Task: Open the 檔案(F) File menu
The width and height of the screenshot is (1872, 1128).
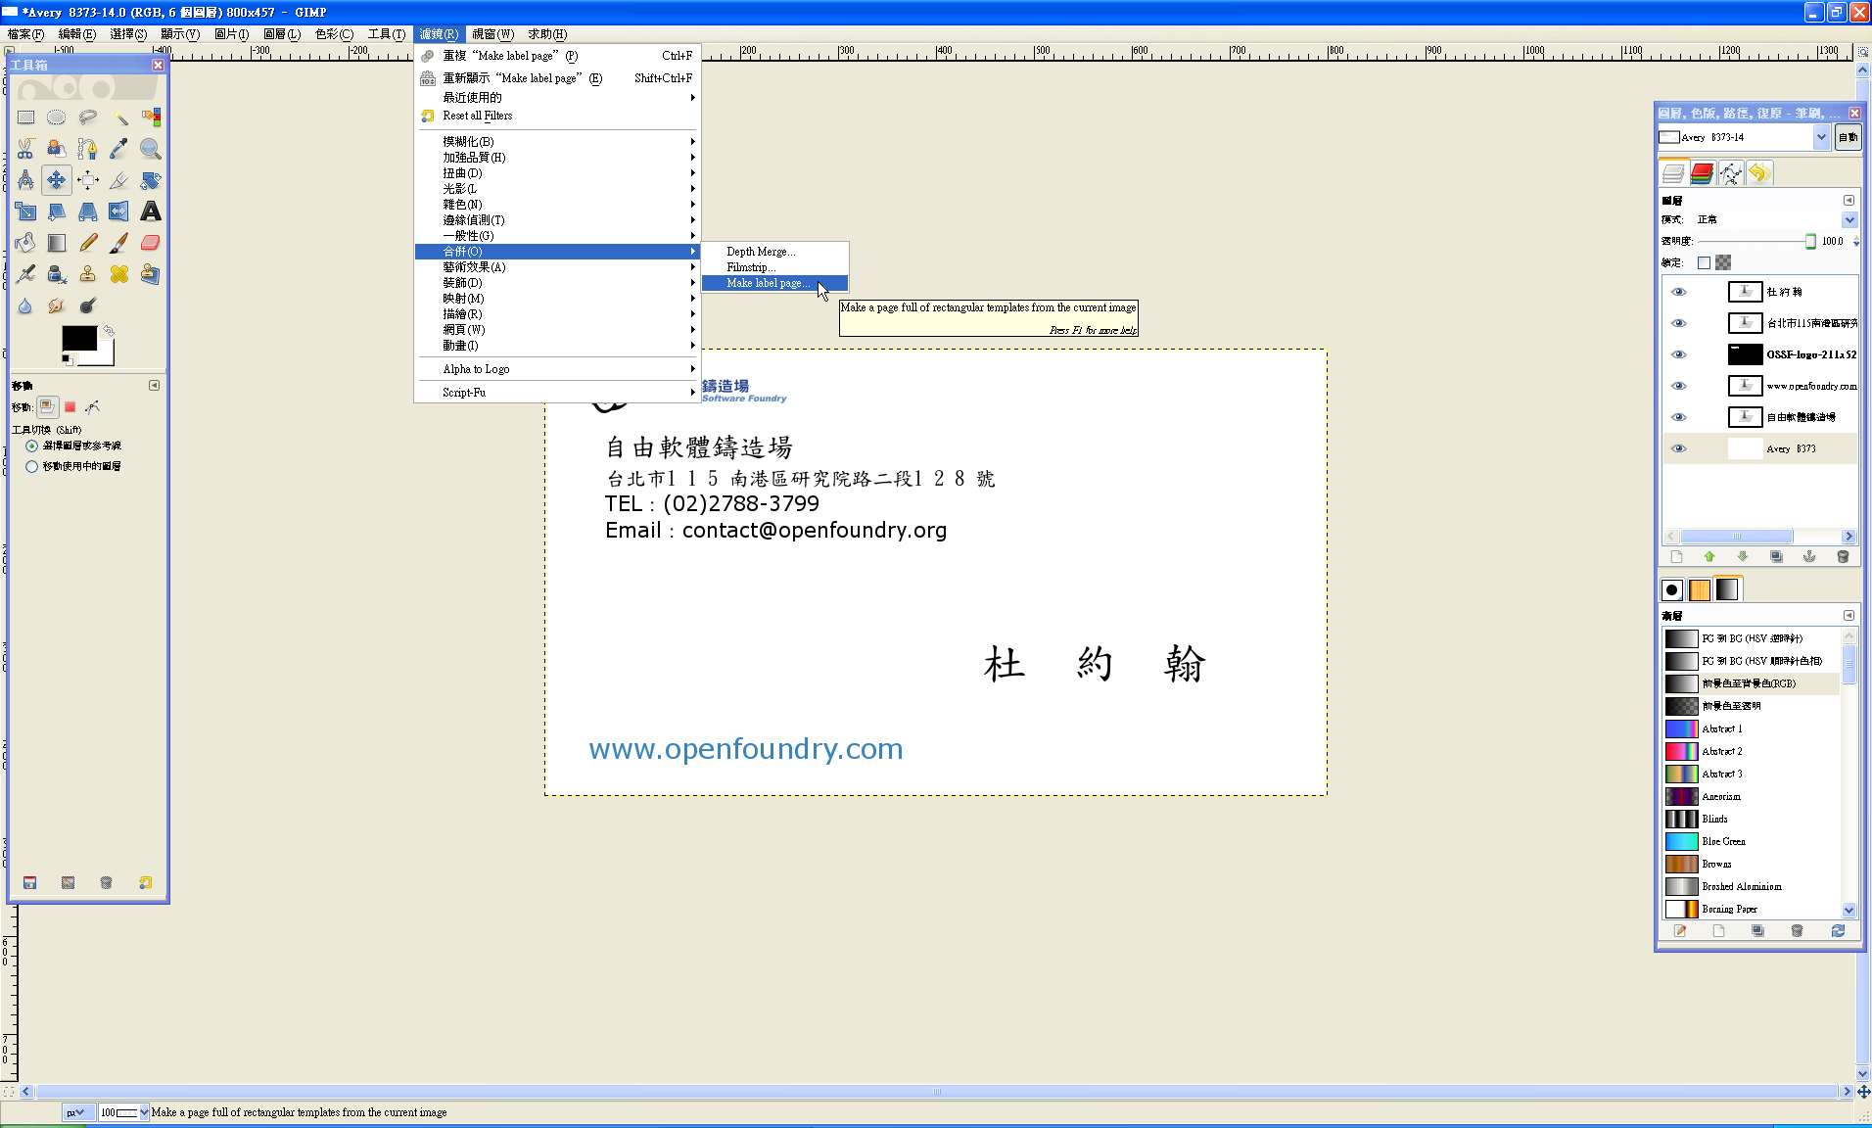Action: tap(25, 34)
